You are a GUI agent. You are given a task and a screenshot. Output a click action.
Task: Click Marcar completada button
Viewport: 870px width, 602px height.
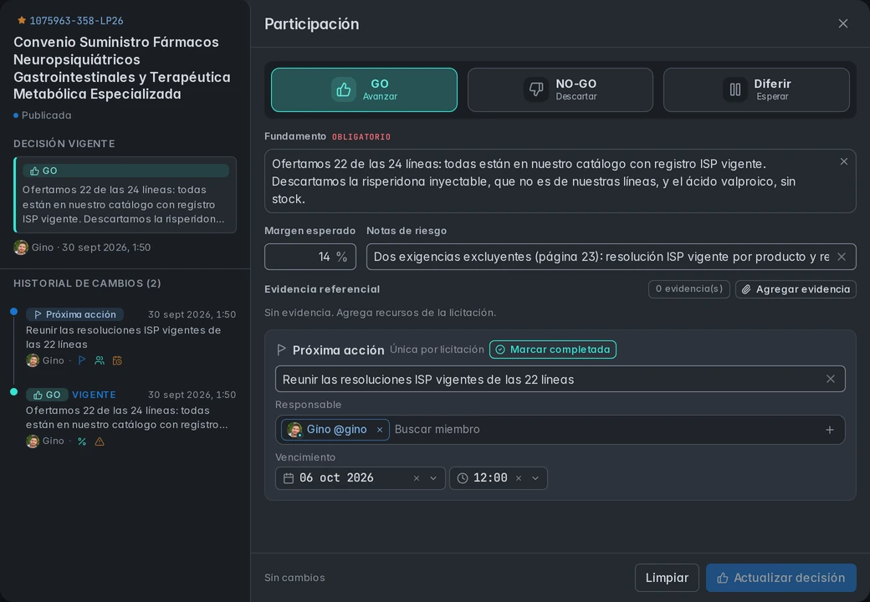tap(553, 349)
